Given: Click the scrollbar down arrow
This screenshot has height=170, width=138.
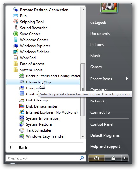Looking at the screenshot, I should (x=83, y=136).
